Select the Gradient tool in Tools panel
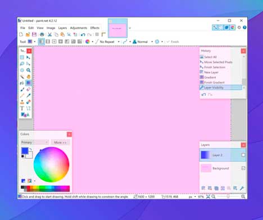The height and width of the screenshot is (220, 263). point(28,83)
